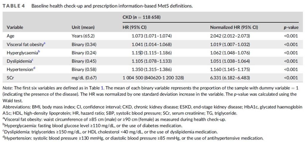Open footnote a beside Visceral fat obesity

click(44, 43)
